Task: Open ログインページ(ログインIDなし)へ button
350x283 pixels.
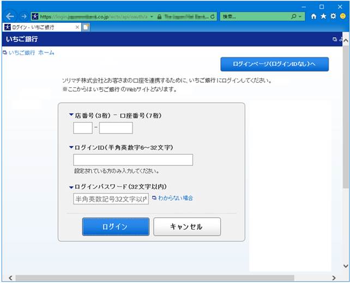Action: 275,64
